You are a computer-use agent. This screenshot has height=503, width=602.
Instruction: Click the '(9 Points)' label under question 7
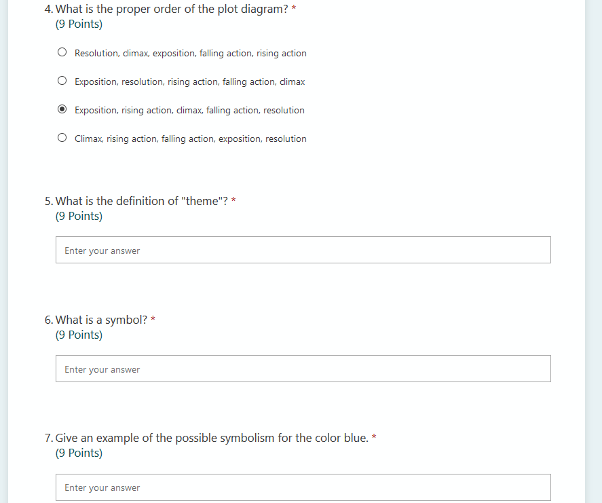(79, 453)
